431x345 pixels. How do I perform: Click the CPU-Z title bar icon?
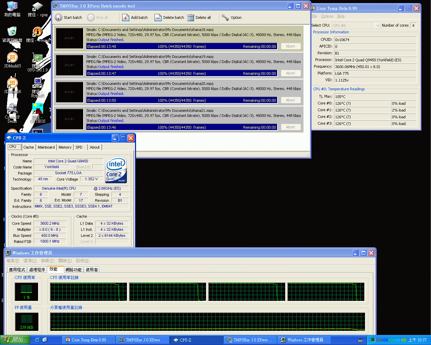click(9, 138)
